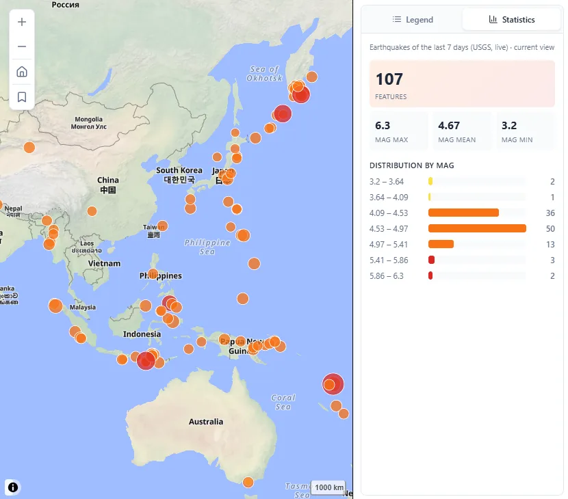568x499 pixels.
Task: Click the quake marker at southern Australia
Action: pos(248,483)
